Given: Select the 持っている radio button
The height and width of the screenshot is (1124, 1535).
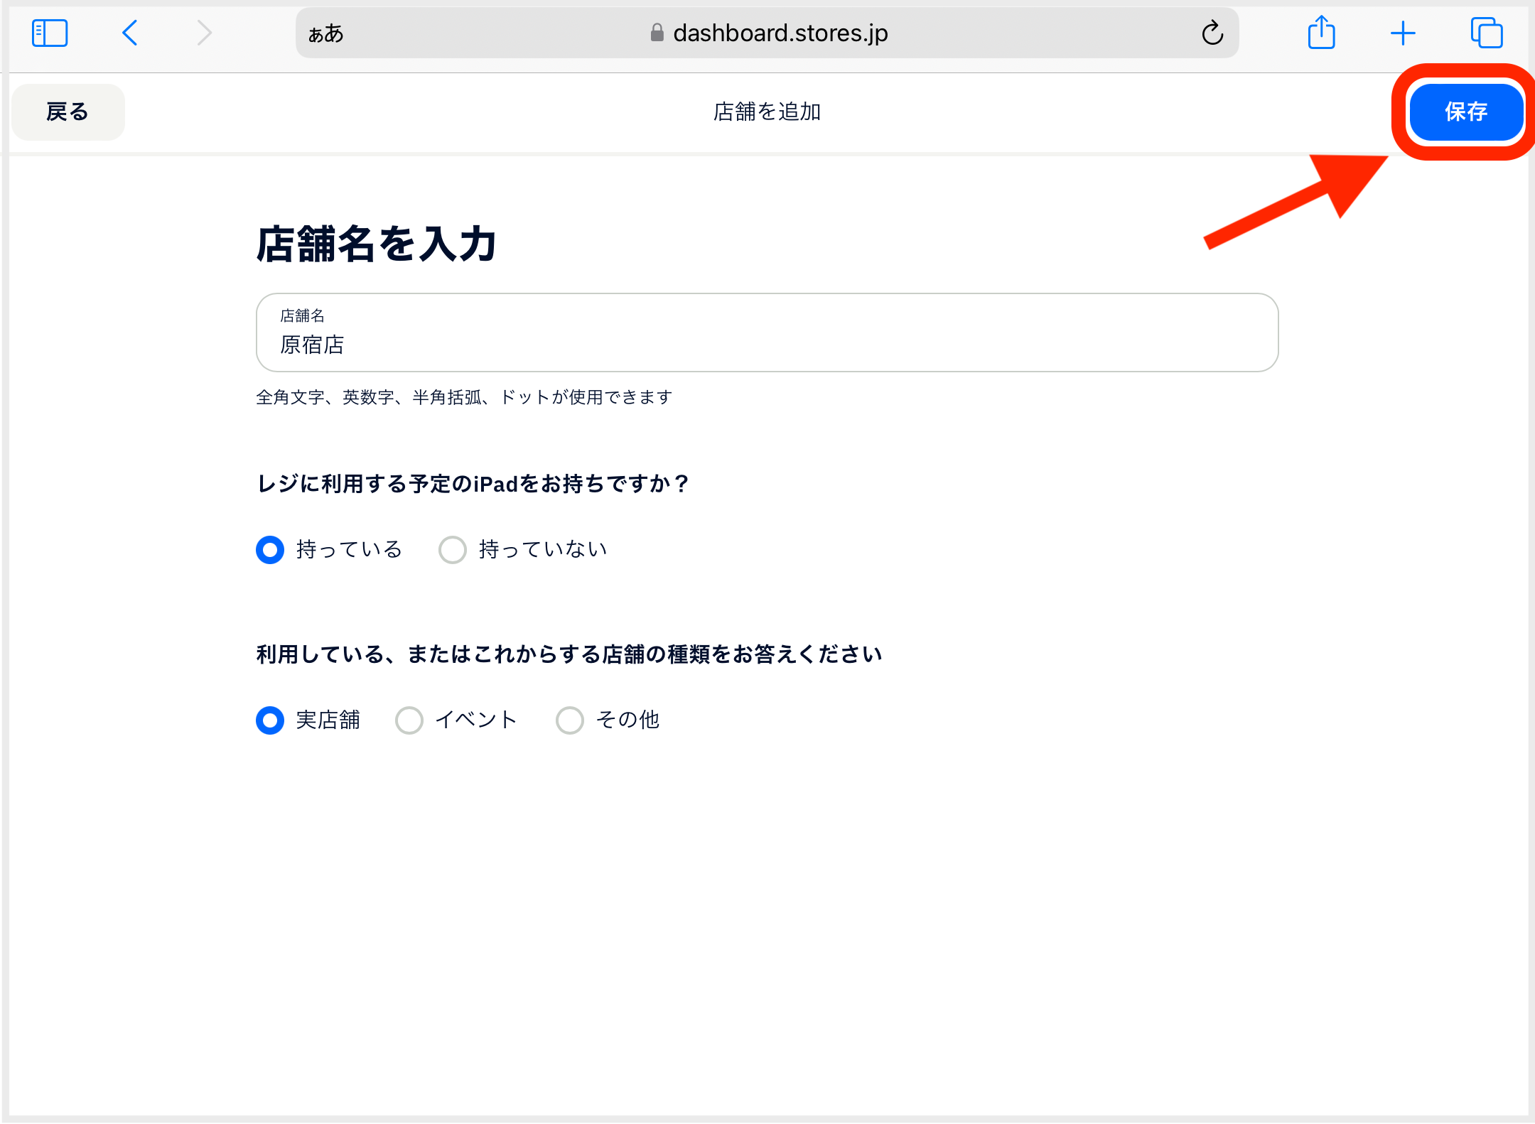Looking at the screenshot, I should click(x=270, y=550).
